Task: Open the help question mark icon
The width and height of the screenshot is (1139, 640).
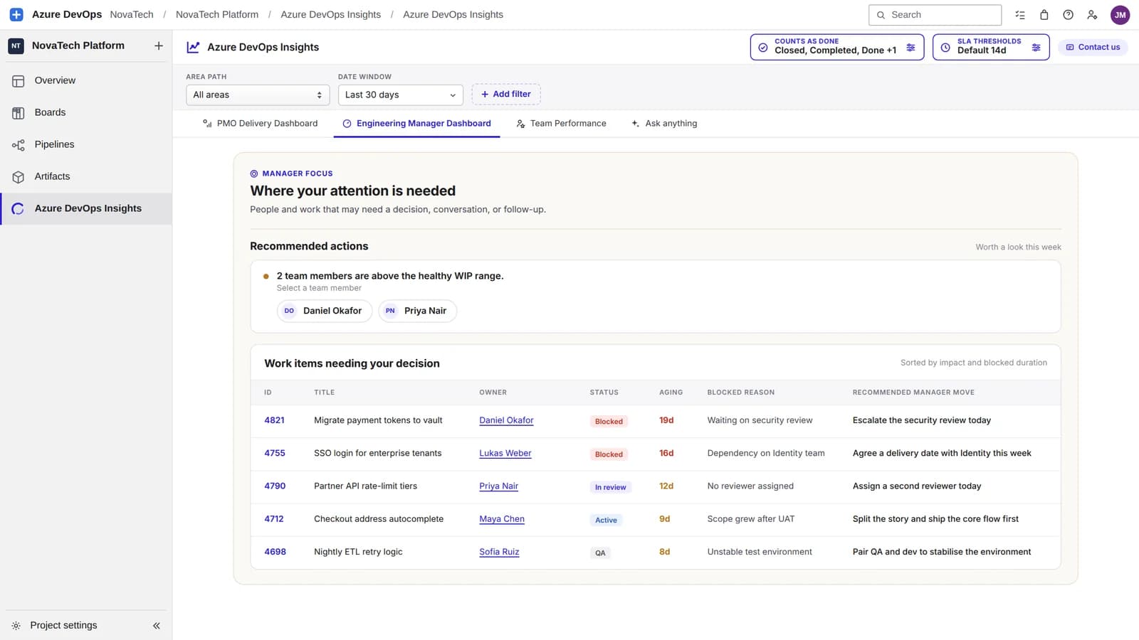Action: point(1069,15)
